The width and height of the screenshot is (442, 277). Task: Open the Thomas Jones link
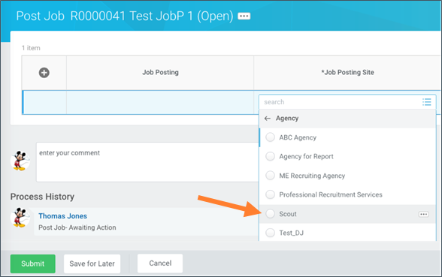click(x=63, y=216)
